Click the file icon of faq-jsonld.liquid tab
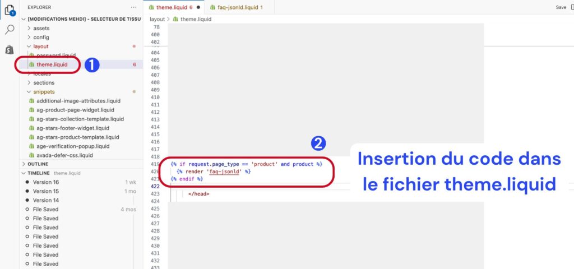Screen dimensions: 574x269 (212, 7)
